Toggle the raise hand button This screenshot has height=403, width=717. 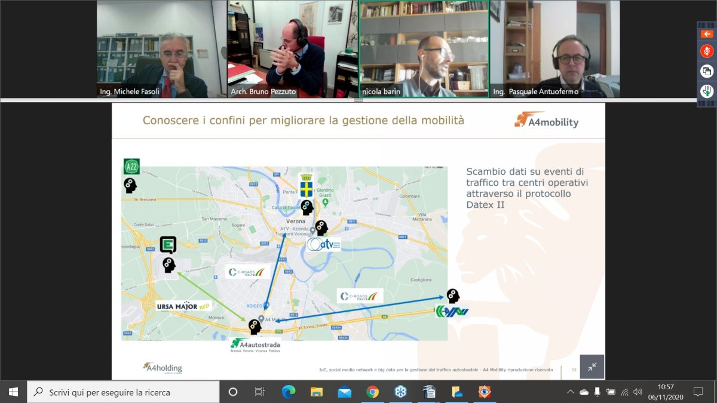click(x=707, y=91)
